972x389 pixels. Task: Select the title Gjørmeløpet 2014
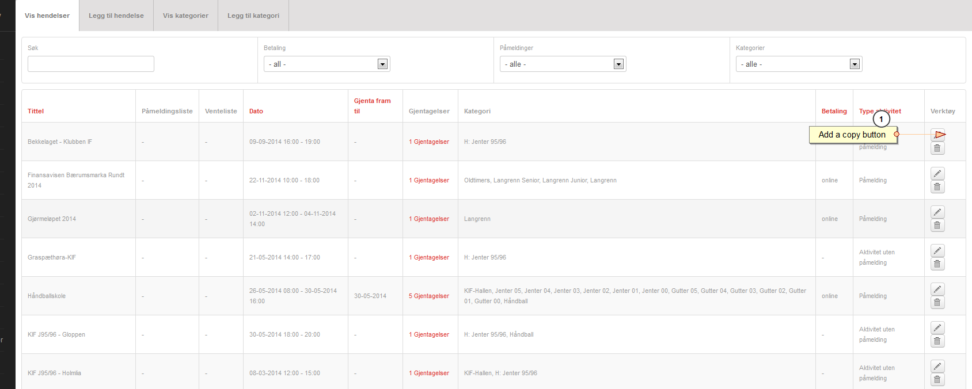coord(52,219)
